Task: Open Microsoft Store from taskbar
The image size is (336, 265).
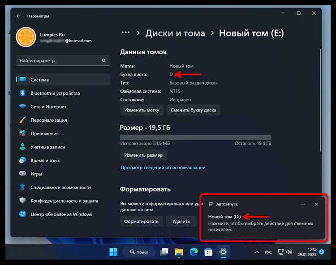Action: 208,252
